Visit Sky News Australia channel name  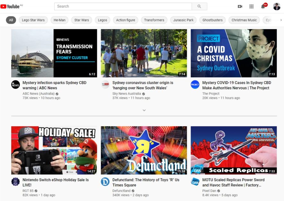pos(127,94)
